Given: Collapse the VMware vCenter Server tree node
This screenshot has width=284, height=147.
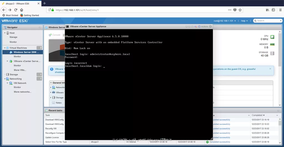Looking at the screenshot, I should click(x=7, y=61).
